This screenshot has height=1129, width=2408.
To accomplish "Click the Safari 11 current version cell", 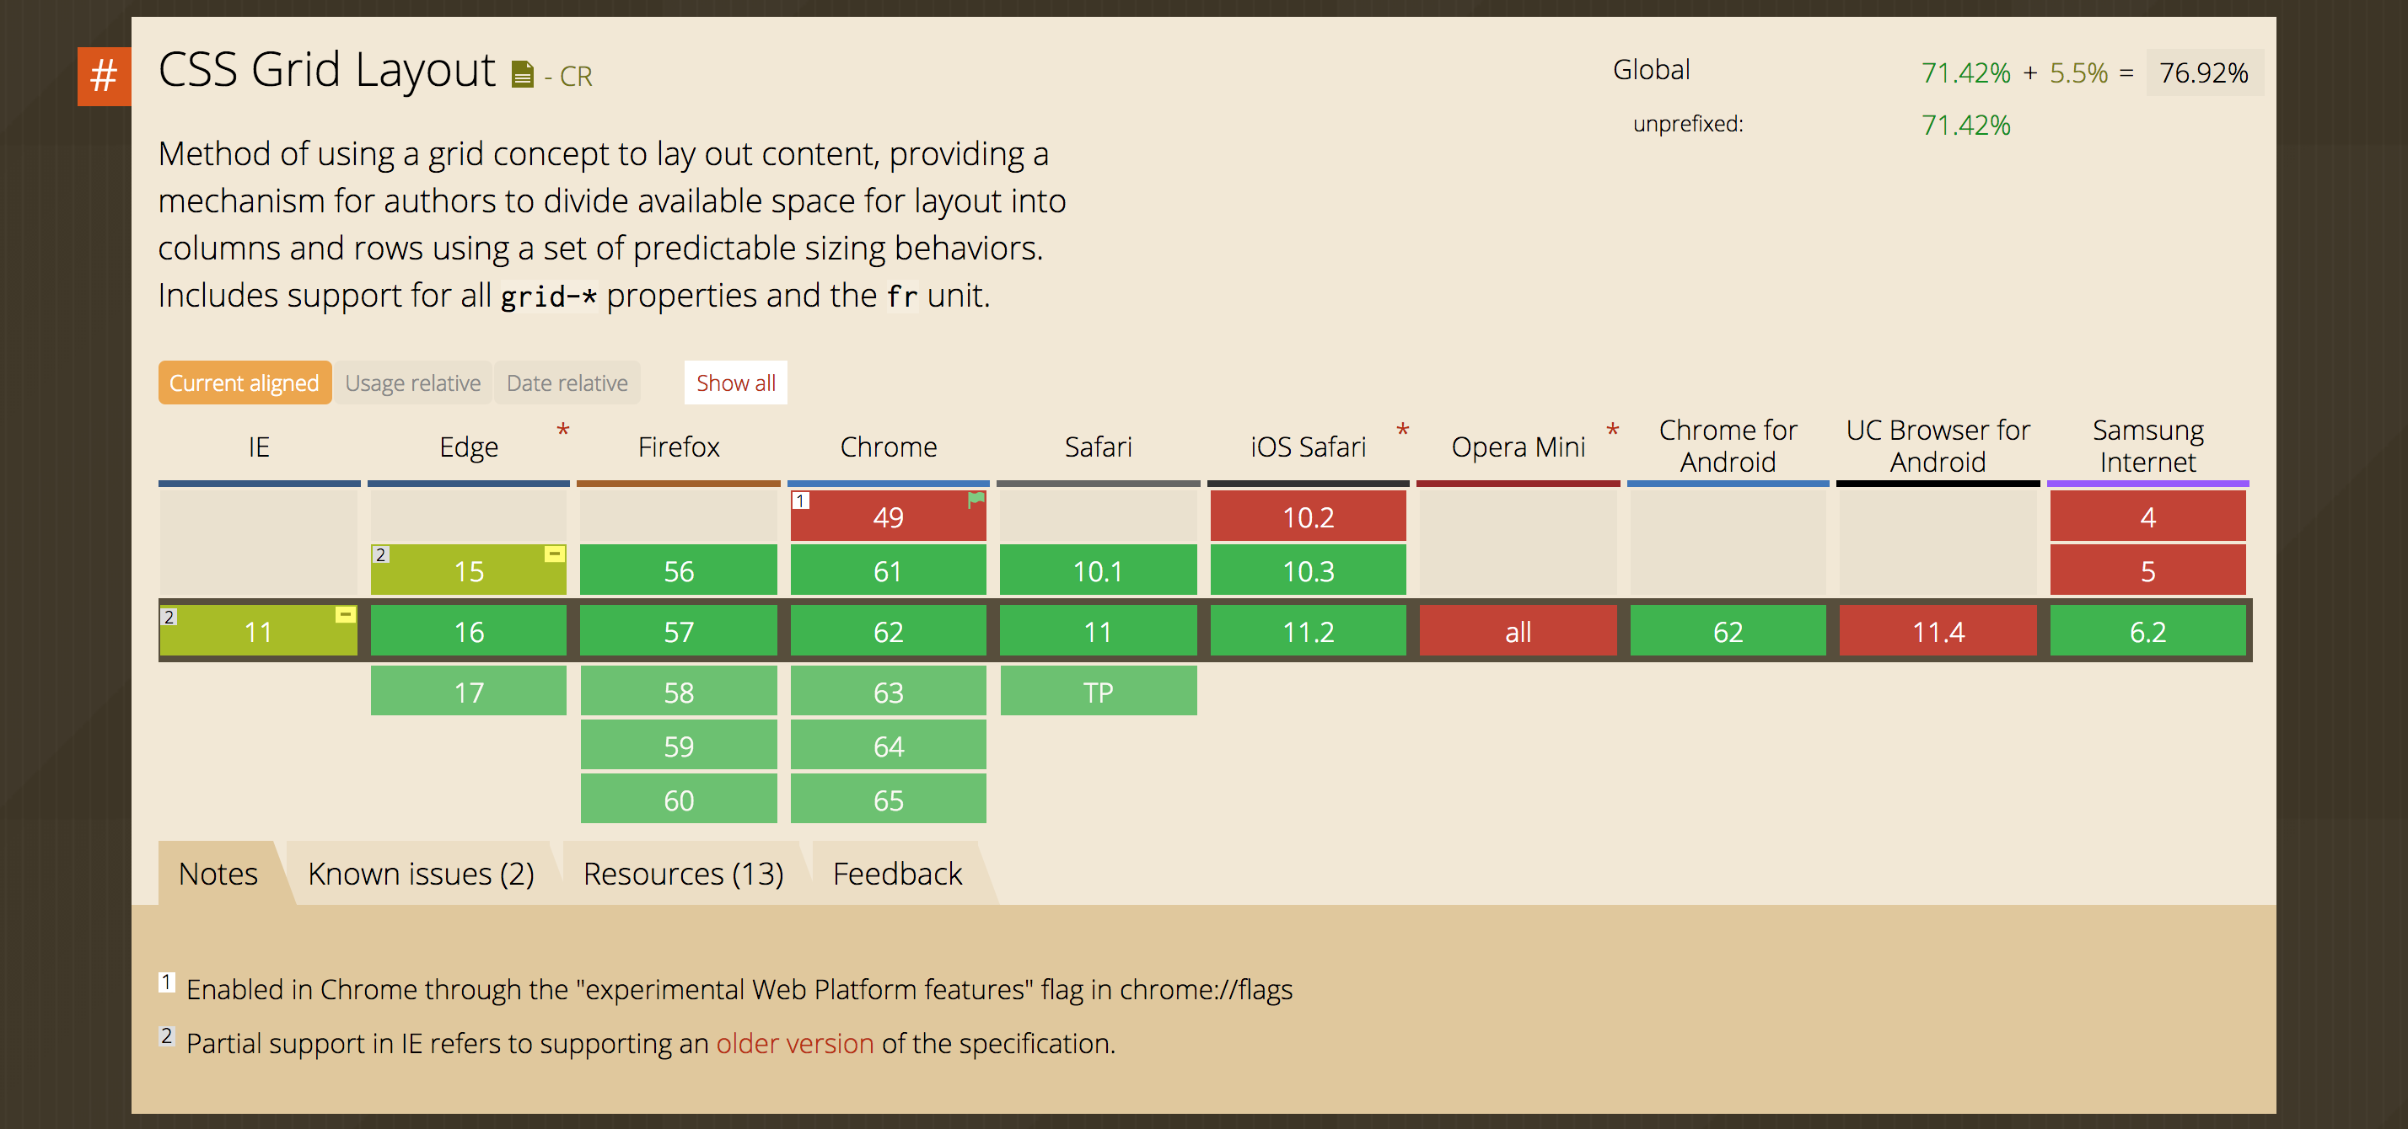I will point(1099,631).
